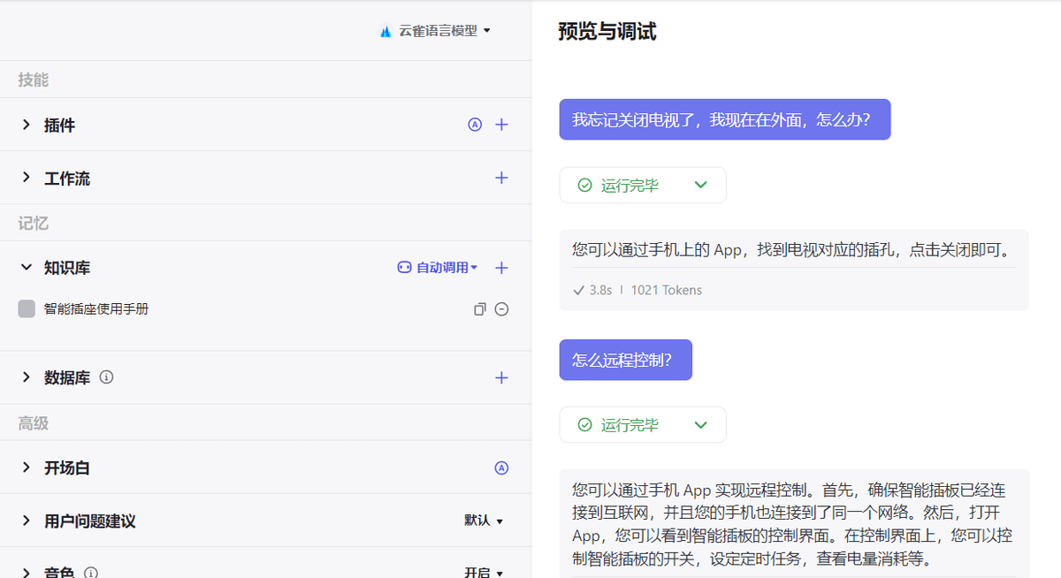
Task: Expand the 工作流 section
Action: point(27,179)
